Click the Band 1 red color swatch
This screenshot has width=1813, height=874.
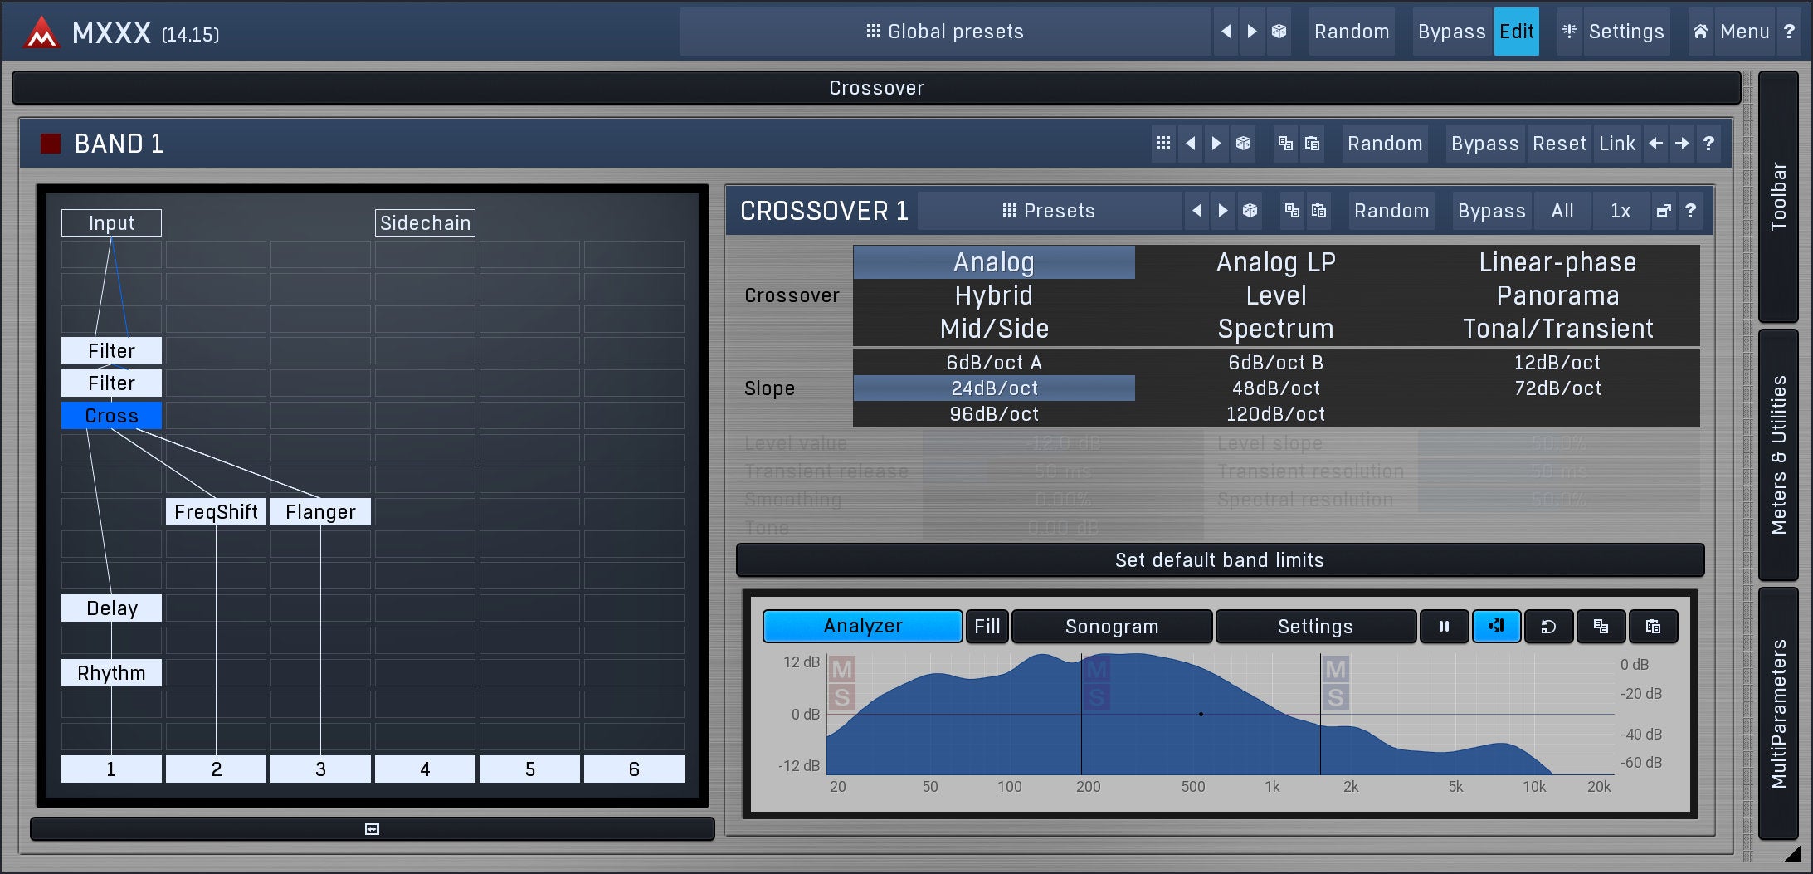coord(51,144)
